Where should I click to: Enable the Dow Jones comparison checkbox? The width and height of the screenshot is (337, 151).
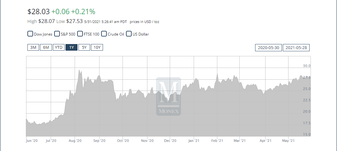click(x=31, y=34)
